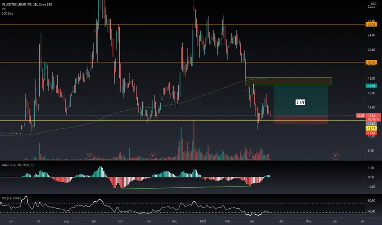Click the May label on time axis
This screenshot has height=225, width=382.
tap(308, 221)
